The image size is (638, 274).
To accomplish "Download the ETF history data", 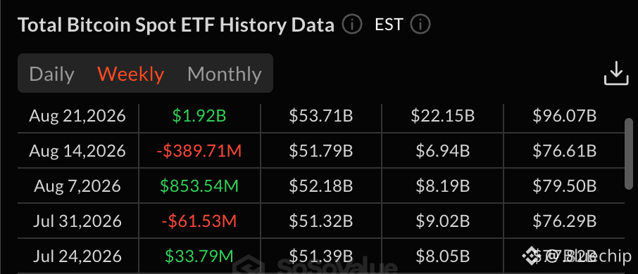I will click(x=616, y=73).
